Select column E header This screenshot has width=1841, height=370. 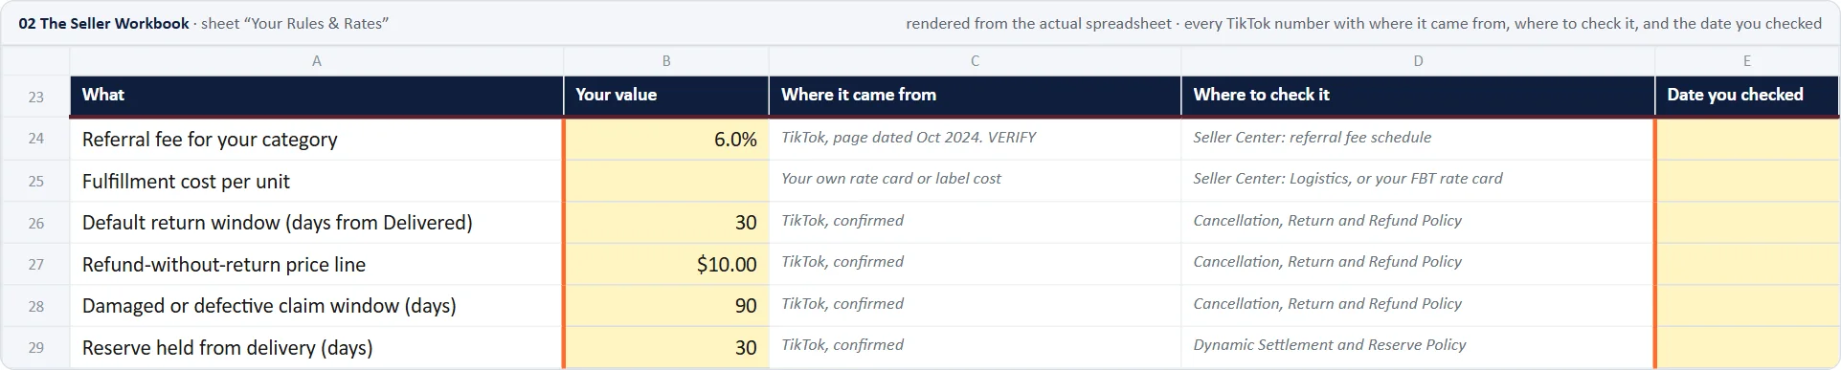[1747, 60]
